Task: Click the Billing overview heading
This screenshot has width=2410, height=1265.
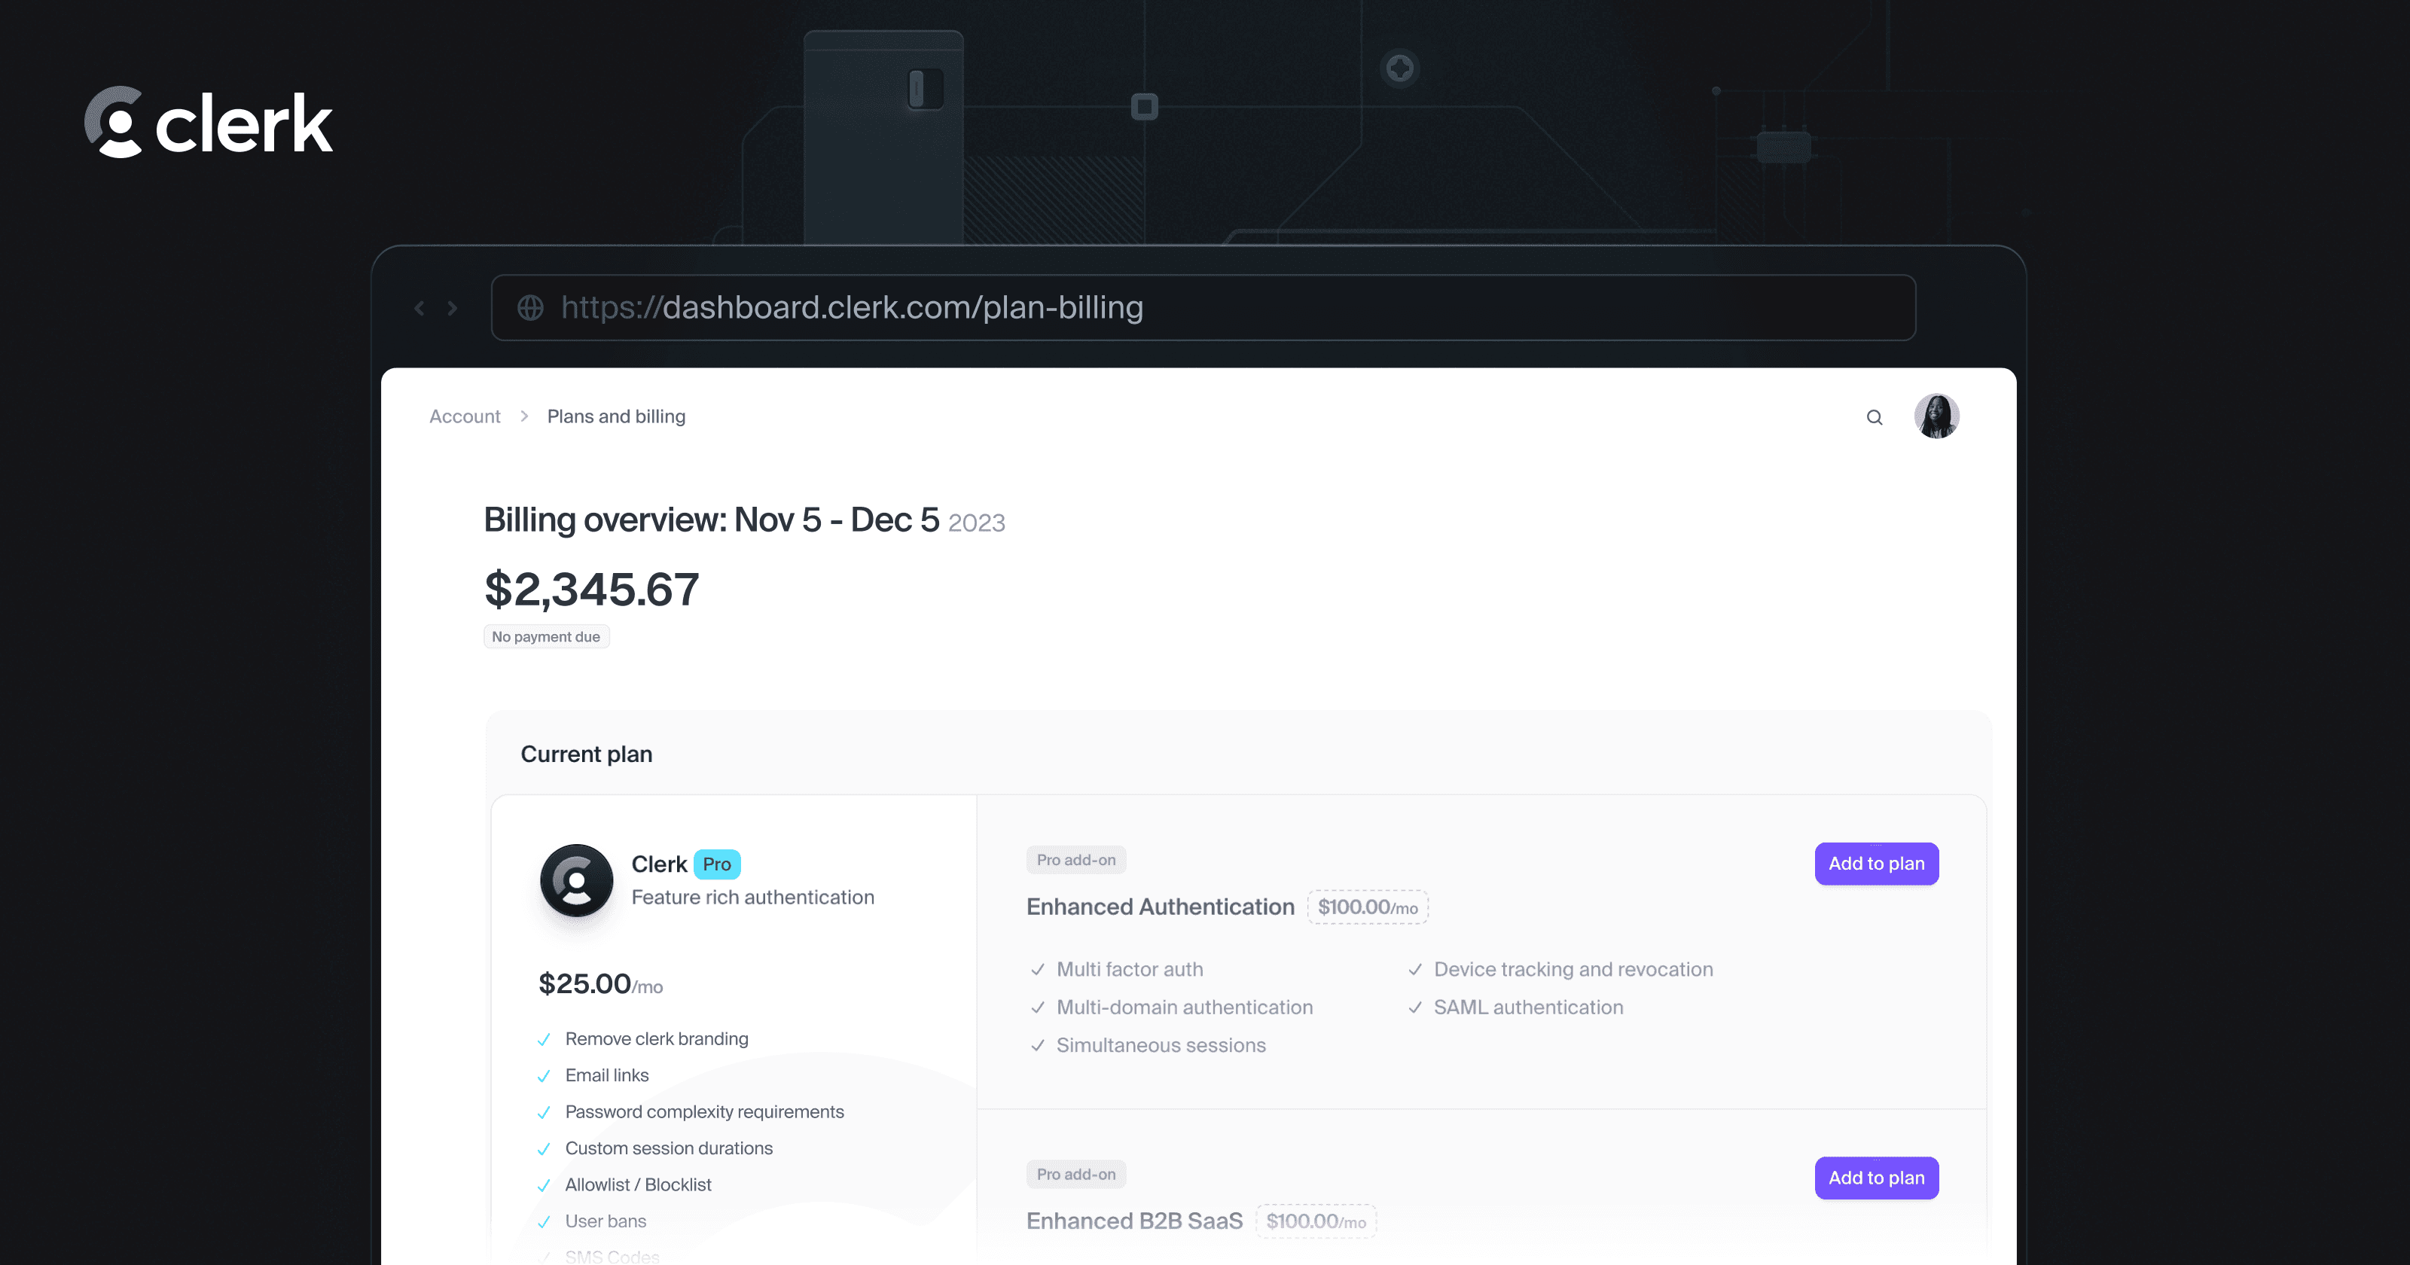Action: [x=745, y=520]
